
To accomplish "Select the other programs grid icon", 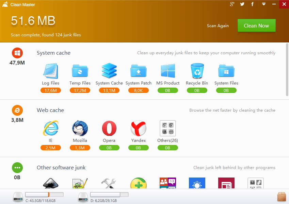I will pyautogui.click(x=256, y=183).
